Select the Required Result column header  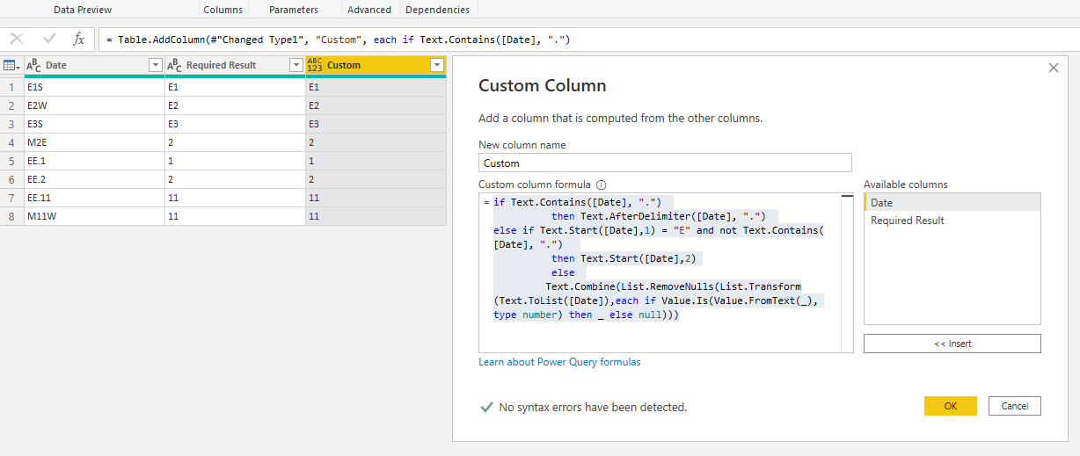pyautogui.click(x=235, y=65)
